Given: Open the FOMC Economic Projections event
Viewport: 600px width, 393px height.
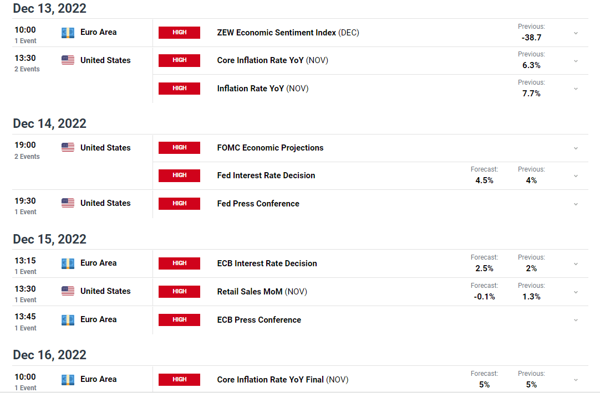Looking at the screenshot, I should (x=270, y=148).
